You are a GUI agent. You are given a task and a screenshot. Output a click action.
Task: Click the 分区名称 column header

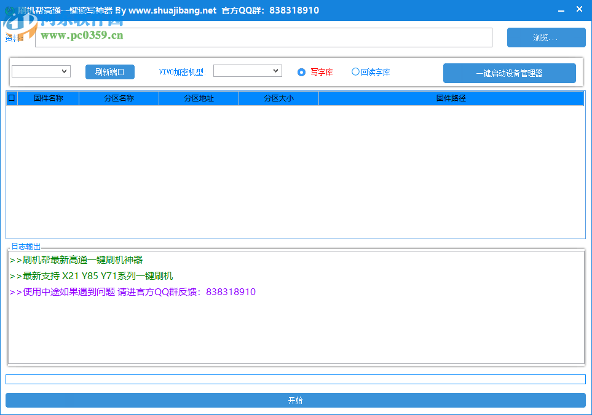(x=119, y=98)
